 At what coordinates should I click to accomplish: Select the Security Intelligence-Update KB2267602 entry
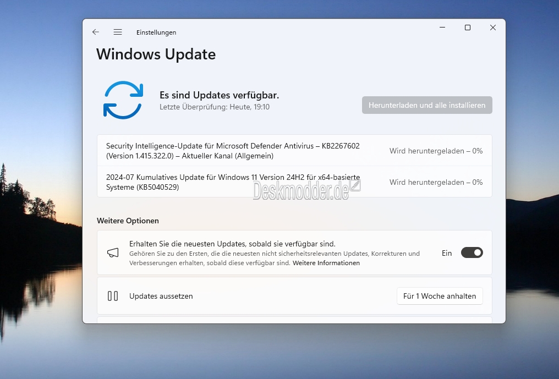coord(294,151)
